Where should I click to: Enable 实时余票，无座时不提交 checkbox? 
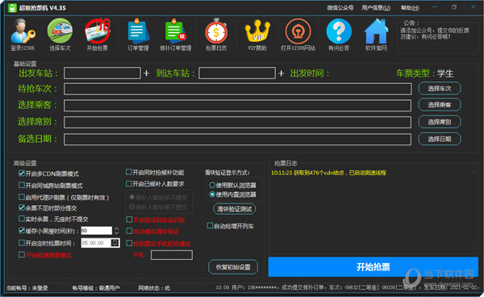click(x=22, y=219)
